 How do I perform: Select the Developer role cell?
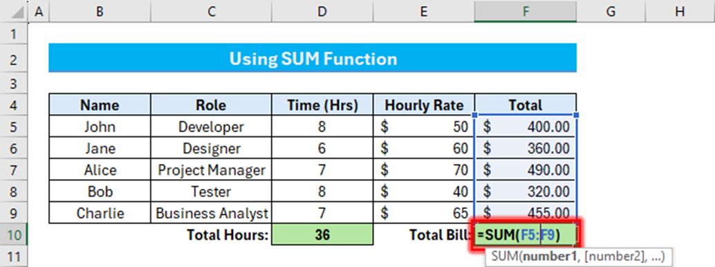pos(211,127)
